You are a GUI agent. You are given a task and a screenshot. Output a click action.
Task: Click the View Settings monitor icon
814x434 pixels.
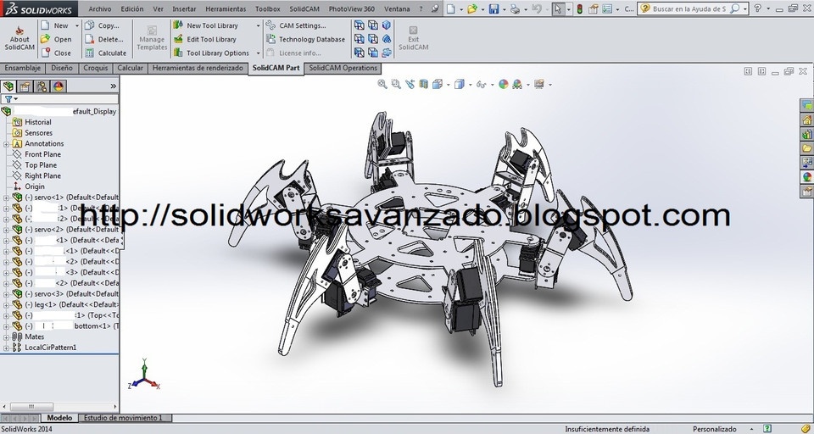point(539,84)
